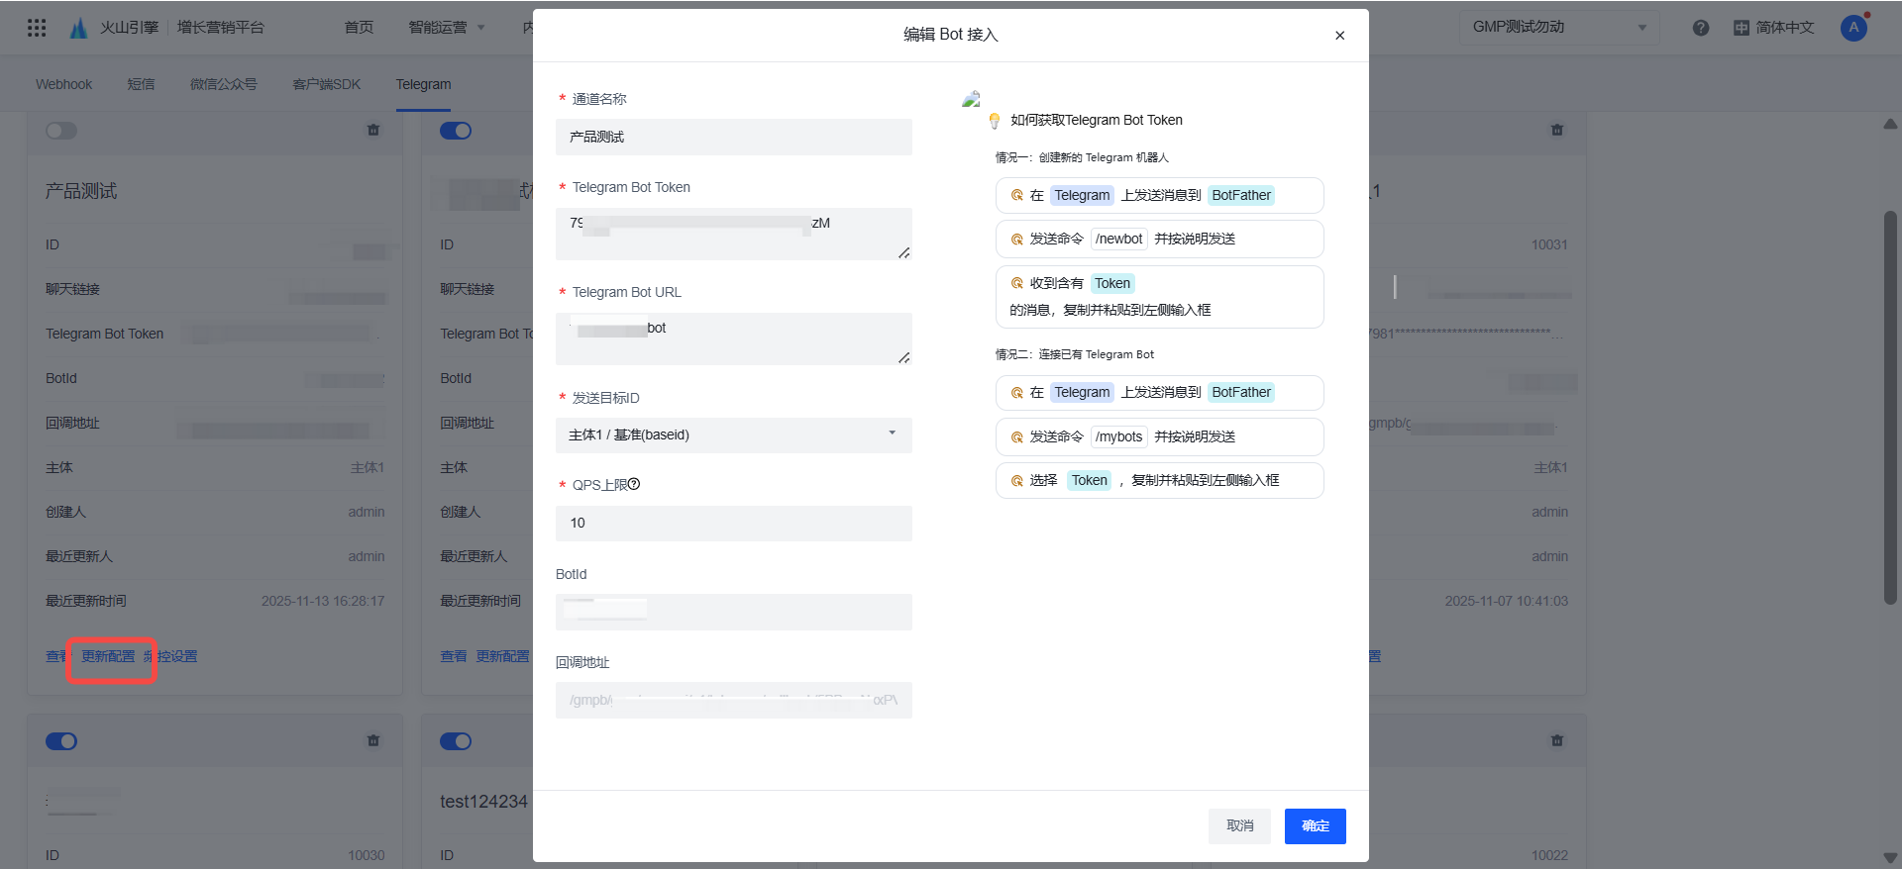The height and width of the screenshot is (869, 1902).
Task: Click 监控设置 on the 产品测试 card
Action: pyautogui.click(x=170, y=656)
